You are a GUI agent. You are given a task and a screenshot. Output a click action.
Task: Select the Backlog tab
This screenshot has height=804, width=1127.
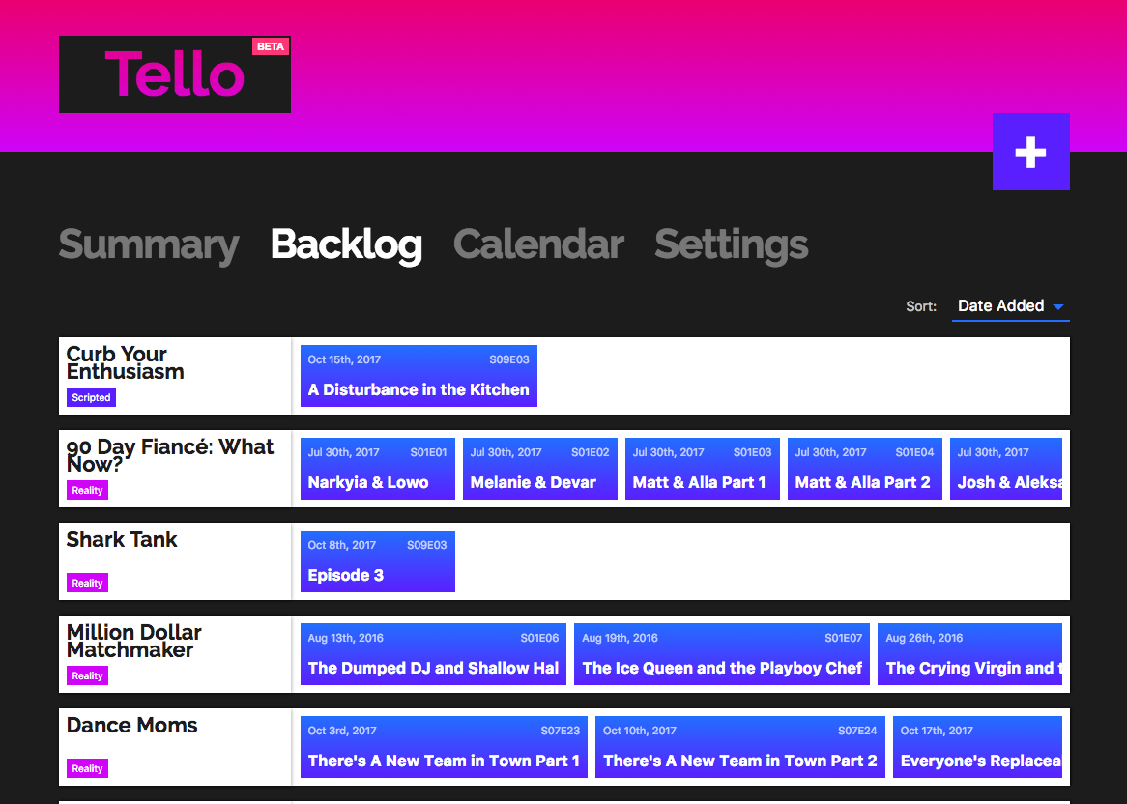point(346,245)
